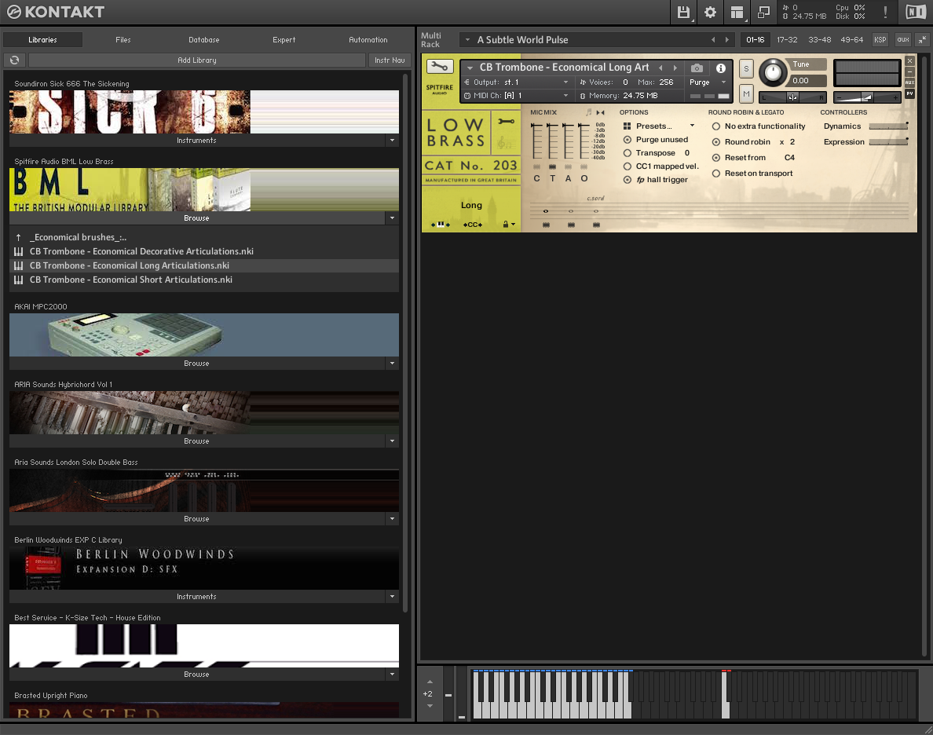Open Berlin Woodwinds Instruments button

click(197, 596)
